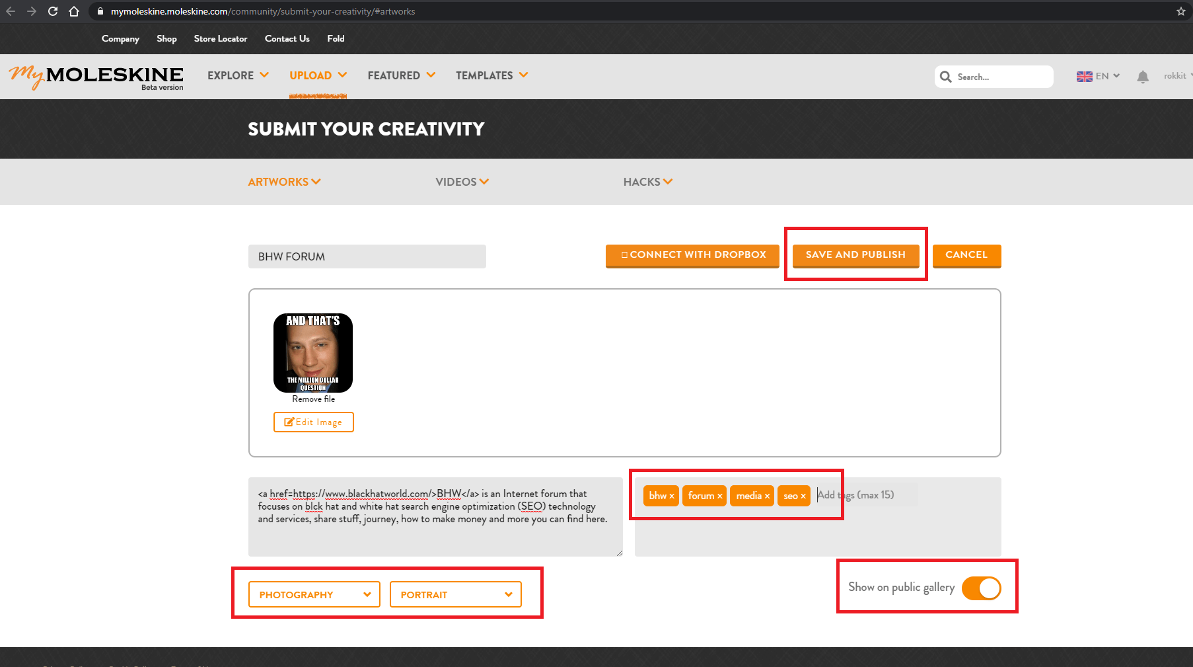Image resolution: width=1193 pixels, height=667 pixels.
Task: Expand the Templates menu
Action: point(492,75)
